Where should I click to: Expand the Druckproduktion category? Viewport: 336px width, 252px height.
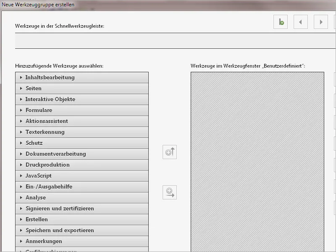(82, 165)
